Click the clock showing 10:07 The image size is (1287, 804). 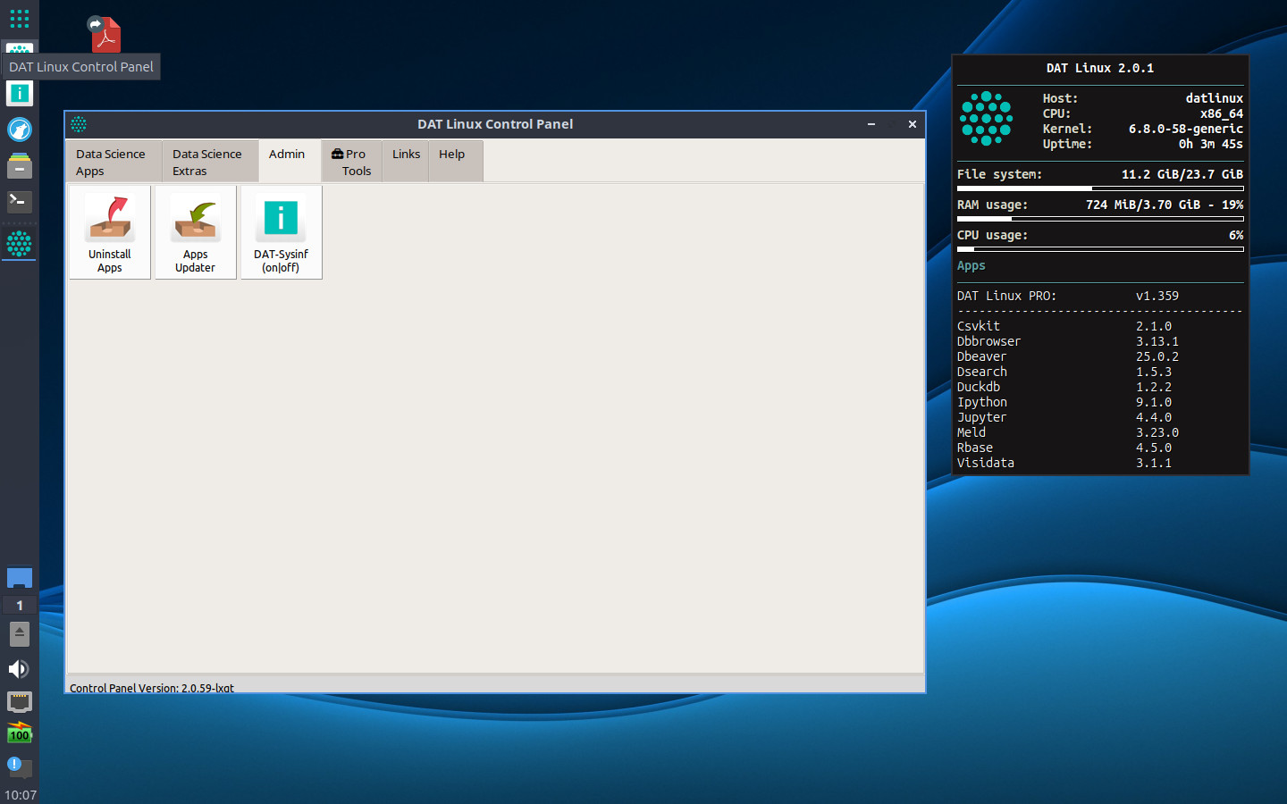(x=19, y=793)
